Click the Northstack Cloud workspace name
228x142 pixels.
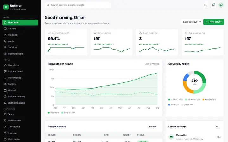18,9
